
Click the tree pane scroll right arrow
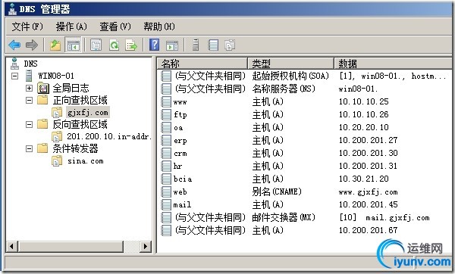coord(146,247)
